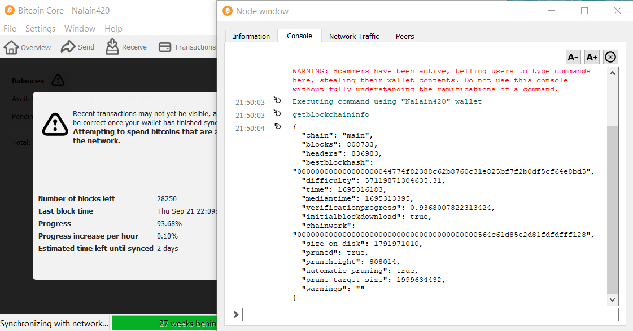Screen dimensions: 633x331
Task: Switch to the Information tab
Action: tap(251, 36)
